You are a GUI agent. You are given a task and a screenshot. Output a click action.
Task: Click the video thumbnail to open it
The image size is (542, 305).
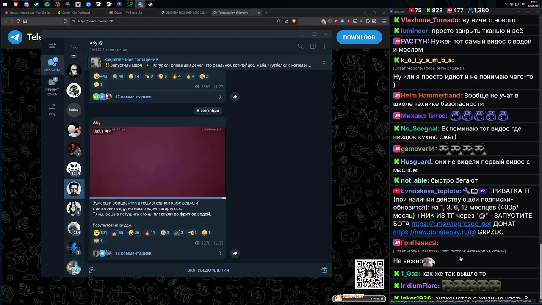click(158, 162)
